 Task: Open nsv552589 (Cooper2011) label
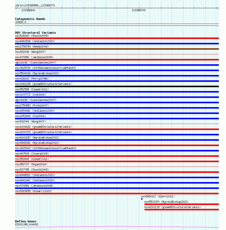[x=32, y=89]
